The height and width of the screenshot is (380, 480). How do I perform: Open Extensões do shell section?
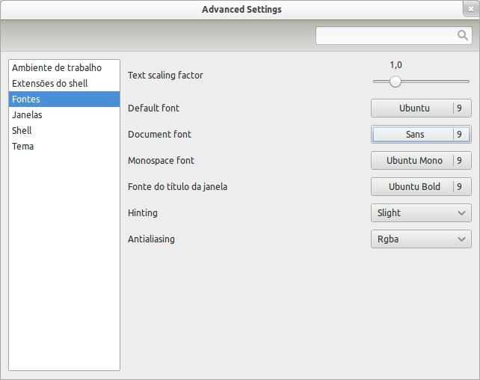49,83
